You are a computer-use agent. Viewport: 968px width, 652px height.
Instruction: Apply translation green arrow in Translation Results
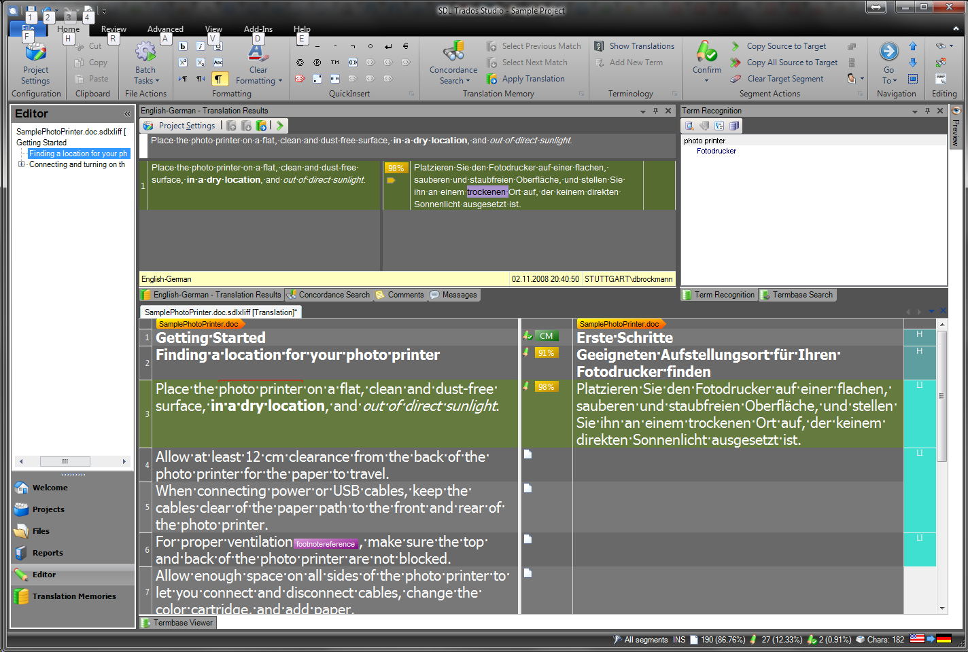pos(279,126)
